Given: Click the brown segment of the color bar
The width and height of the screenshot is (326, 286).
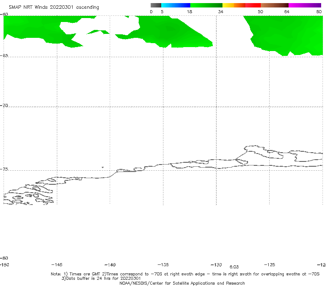Looking at the screenshot, I should [274, 5].
